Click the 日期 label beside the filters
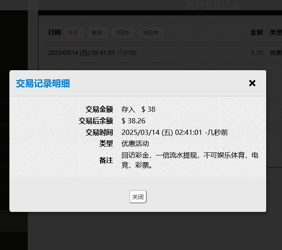 (54, 33)
